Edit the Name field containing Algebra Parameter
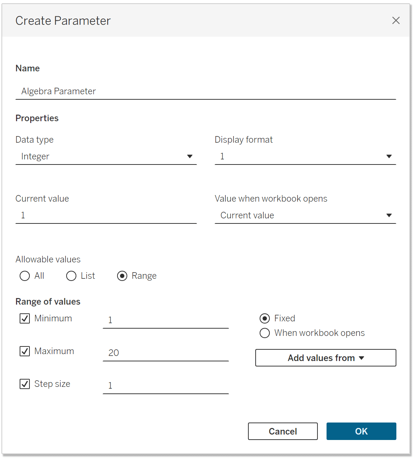Screen dimensions: 416x460 coord(205,91)
